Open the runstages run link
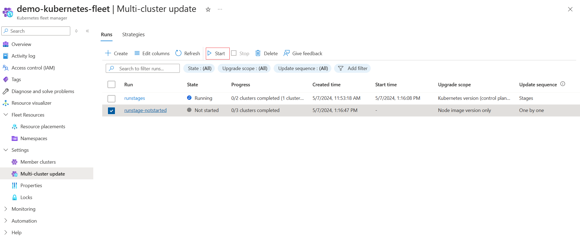Viewport: 580px width, 241px height. 134,98
